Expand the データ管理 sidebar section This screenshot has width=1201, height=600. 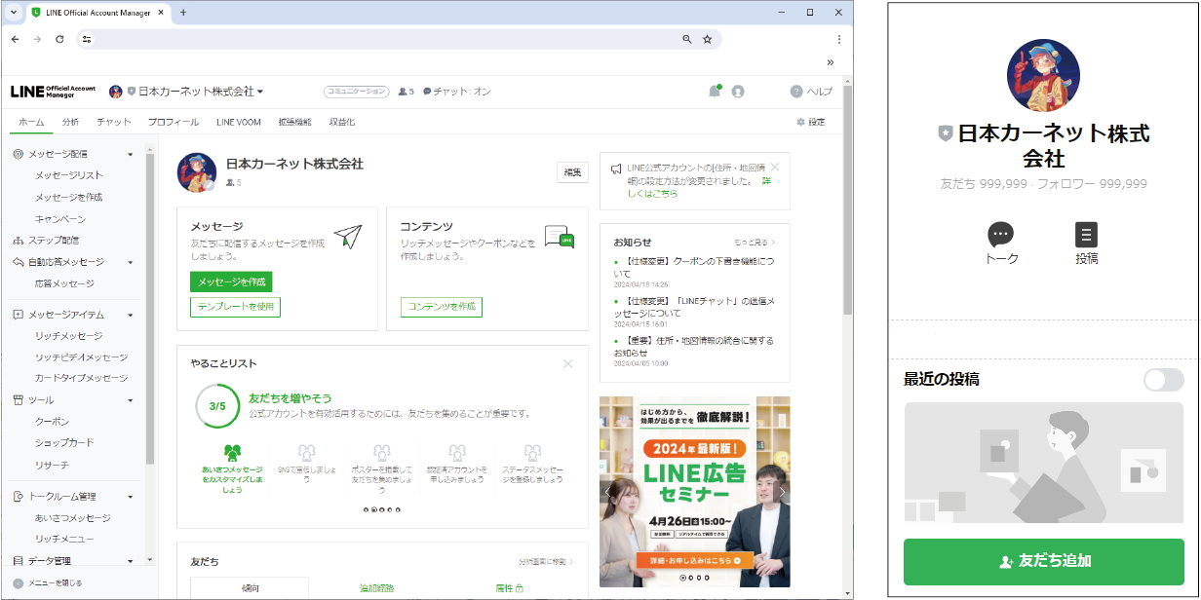[131, 561]
